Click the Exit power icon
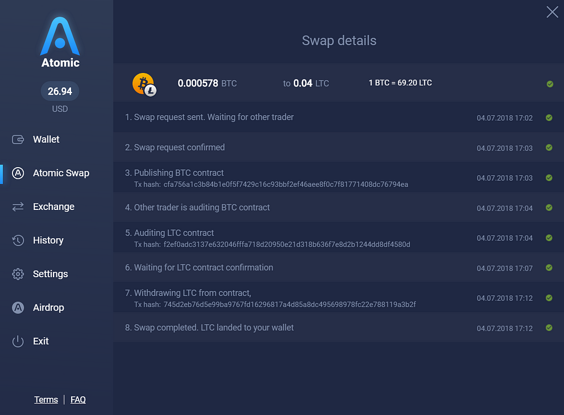The width and height of the screenshot is (564, 415). coord(18,341)
